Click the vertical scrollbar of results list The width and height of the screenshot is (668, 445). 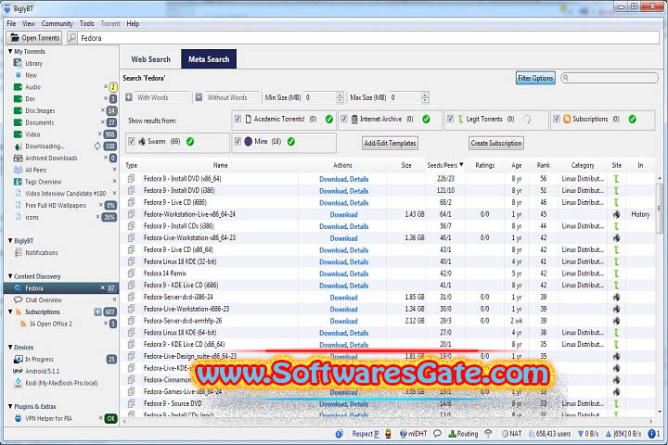(x=659, y=209)
